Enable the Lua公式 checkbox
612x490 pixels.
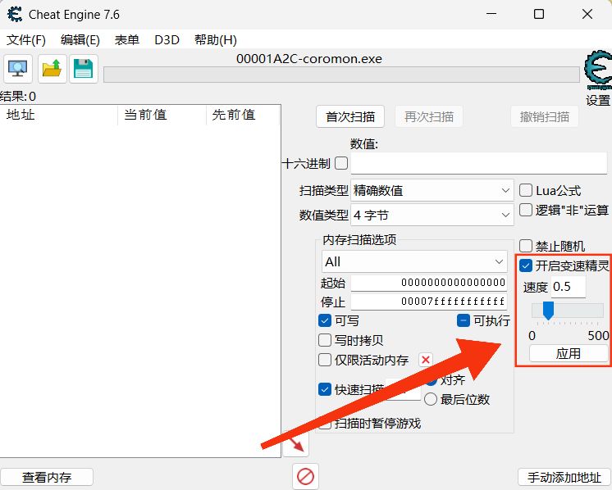(x=526, y=190)
